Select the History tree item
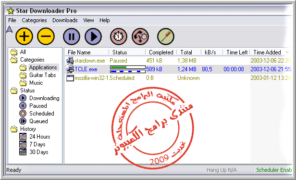 [x=28, y=129]
